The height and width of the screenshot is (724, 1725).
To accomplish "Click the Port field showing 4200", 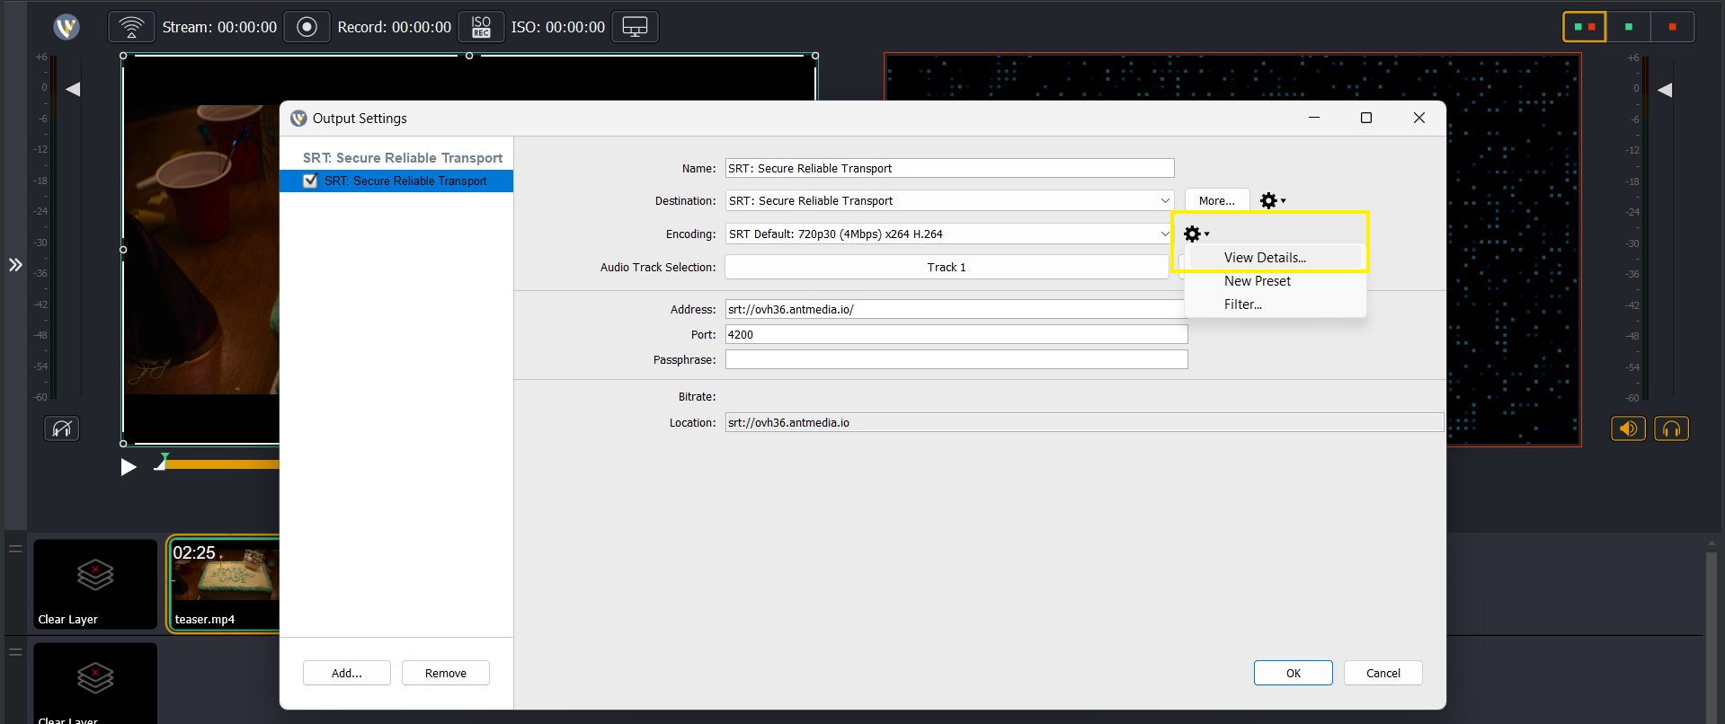I will point(956,334).
